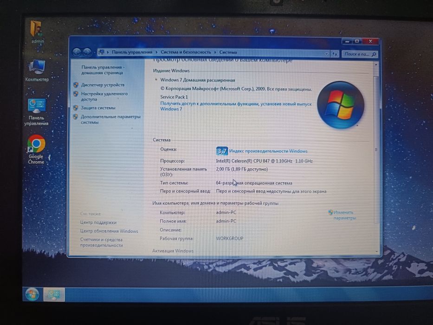Click Service Pack 1 text
The image size is (433, 325).
[x=174, y=97]
